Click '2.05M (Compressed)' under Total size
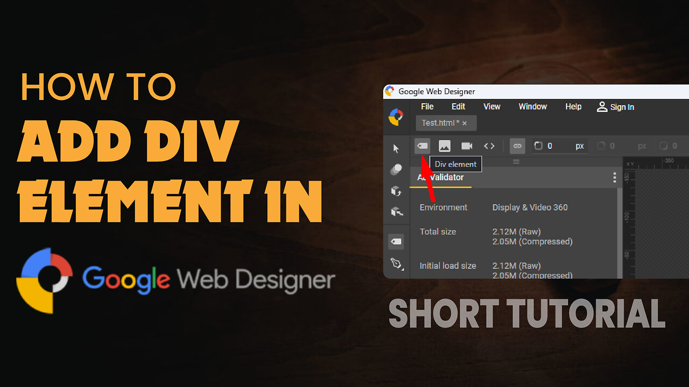The height and width of the screenshot is (387, 689). tap(532, 242)
